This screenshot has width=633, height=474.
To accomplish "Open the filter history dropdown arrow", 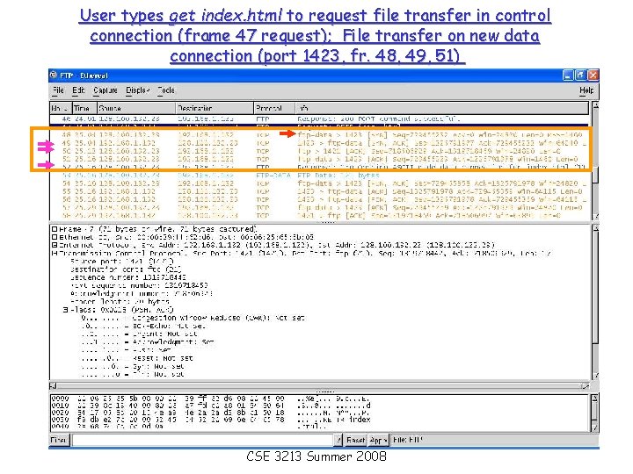I will [x=338, y=440].
